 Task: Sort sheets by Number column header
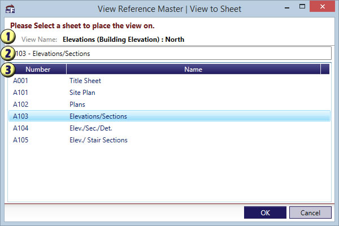pyautogui.click(x=38, y=69)
